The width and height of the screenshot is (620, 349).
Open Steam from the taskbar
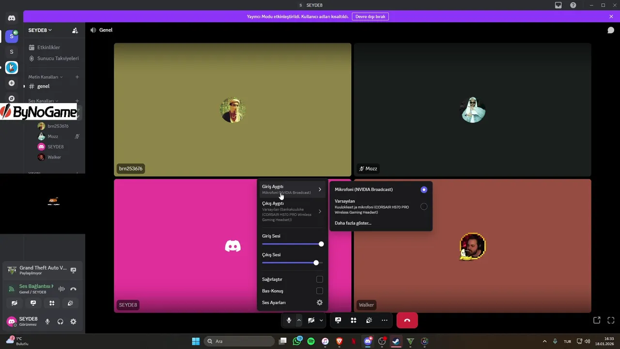[396, 341]
